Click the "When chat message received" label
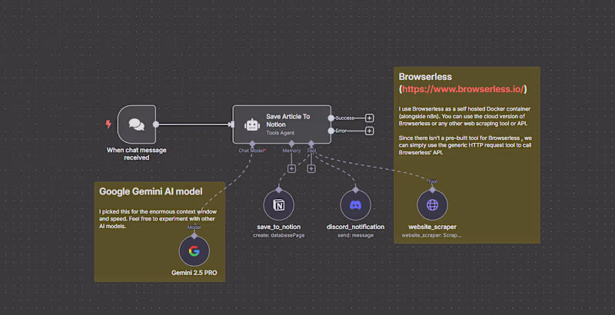Image resolution: width=615 pixels, height=315 pixels. click(x=137, y=154)
